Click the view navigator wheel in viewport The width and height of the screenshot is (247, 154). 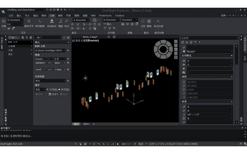(163, 49)
